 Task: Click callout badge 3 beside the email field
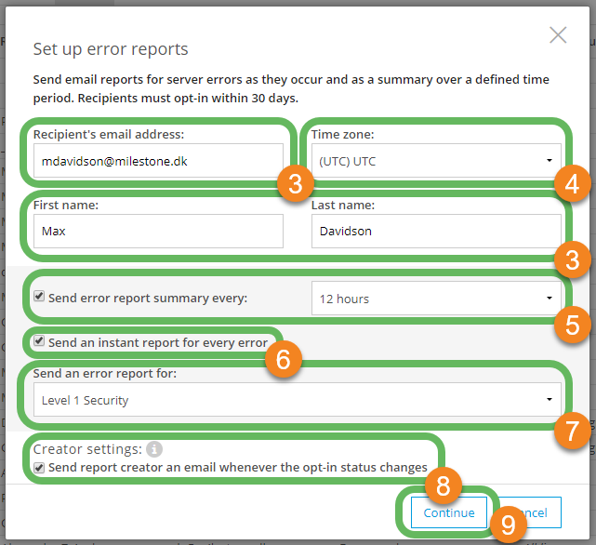[295, 184]
